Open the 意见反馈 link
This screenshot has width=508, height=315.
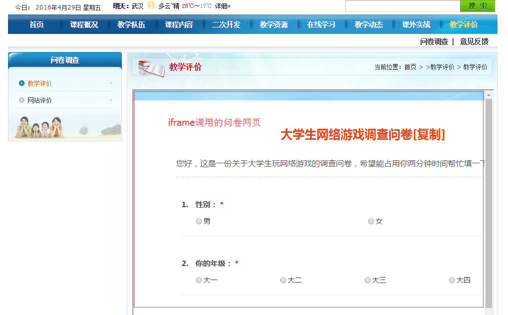[x=474, y=41]
